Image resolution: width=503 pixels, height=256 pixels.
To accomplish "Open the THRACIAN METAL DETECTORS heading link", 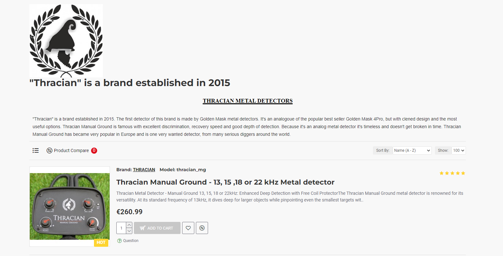I will (x=247, y=101).
